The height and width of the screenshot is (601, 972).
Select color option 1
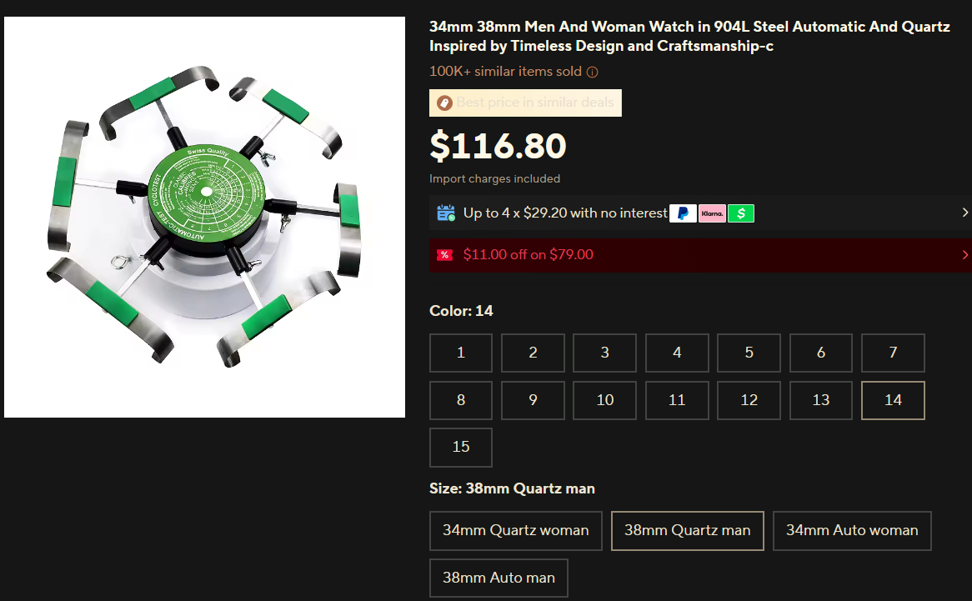(x=461, y=353)
